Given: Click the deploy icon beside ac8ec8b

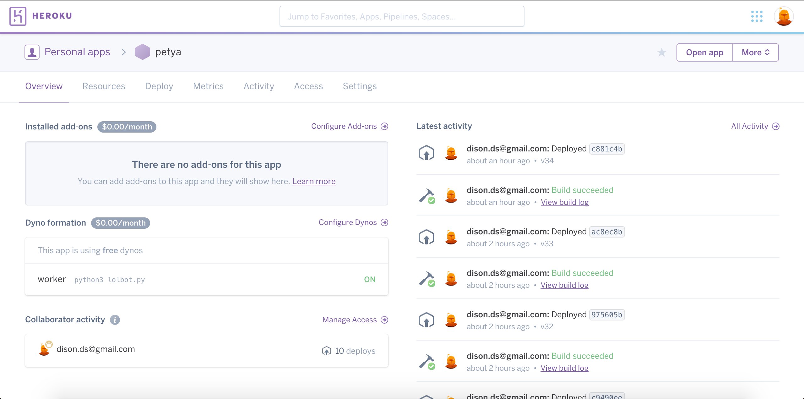Looking at the screenshot, I should coord(426,237).
